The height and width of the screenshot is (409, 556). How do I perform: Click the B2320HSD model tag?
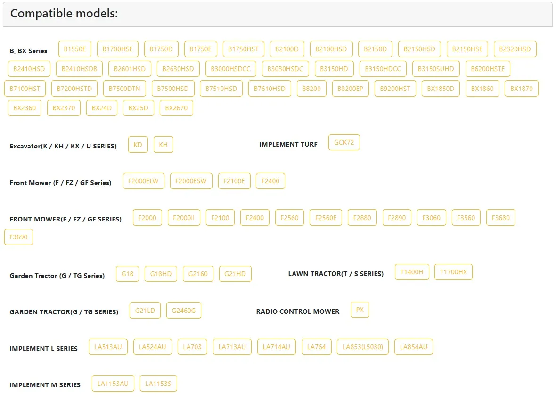[x=515, y=49]
